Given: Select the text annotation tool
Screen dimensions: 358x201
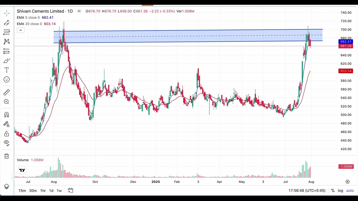Looking at the screenshot, I should coord(7,70).
